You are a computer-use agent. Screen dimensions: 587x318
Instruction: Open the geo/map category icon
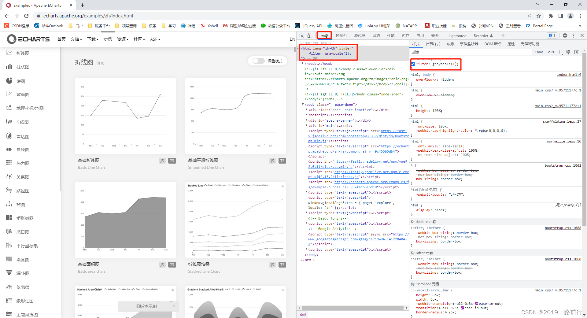9,108
